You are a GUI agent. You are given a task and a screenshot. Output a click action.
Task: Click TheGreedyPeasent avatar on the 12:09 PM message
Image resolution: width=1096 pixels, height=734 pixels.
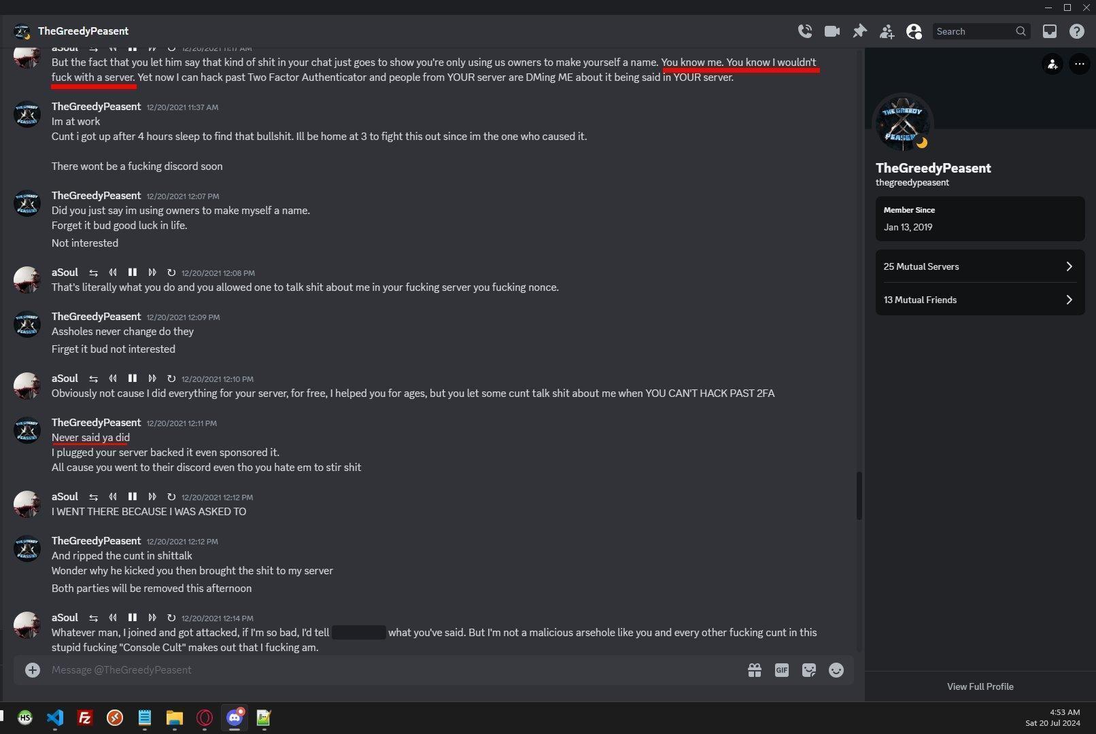click(x=27, y=324)
